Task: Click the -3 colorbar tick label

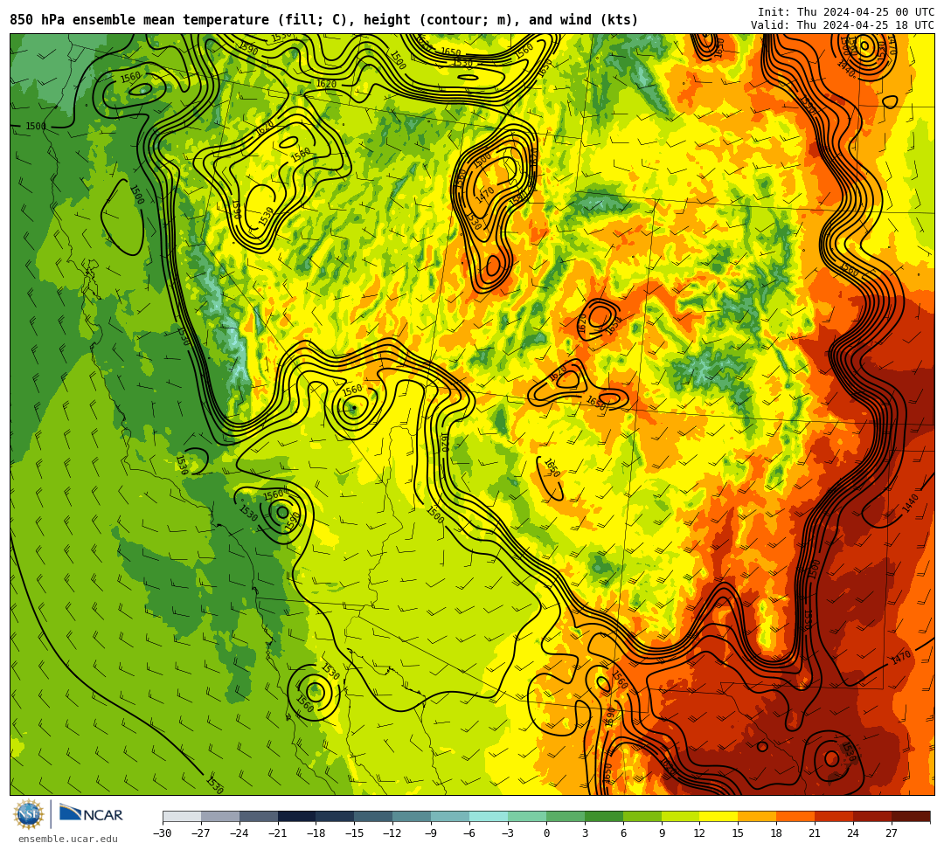Action: click(508, 833)
